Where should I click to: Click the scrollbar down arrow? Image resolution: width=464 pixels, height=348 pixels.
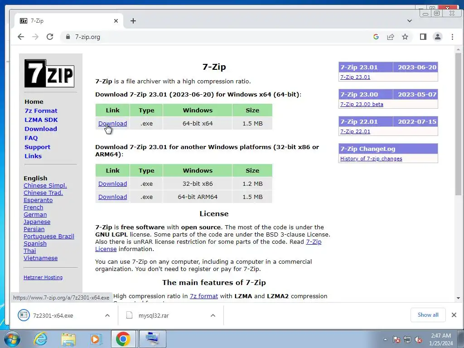point(458,298)
